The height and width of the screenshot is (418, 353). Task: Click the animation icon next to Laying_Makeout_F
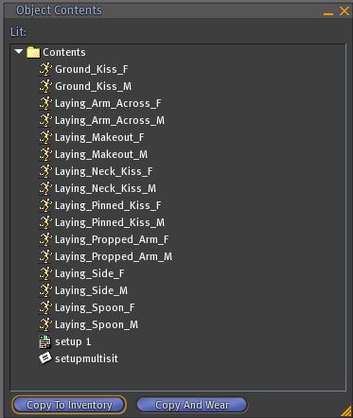(x=45, y=137)
